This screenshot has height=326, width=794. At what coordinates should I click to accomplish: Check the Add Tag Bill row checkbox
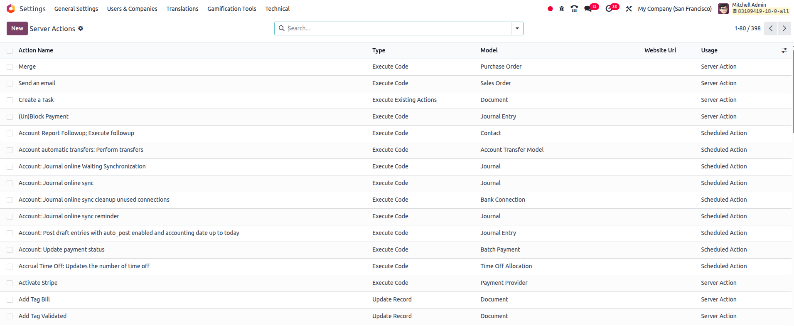tap(10, 300)
